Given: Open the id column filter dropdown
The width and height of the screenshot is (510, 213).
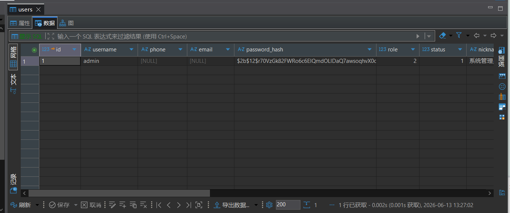Looking at the screenshot, I should [74, 50].
